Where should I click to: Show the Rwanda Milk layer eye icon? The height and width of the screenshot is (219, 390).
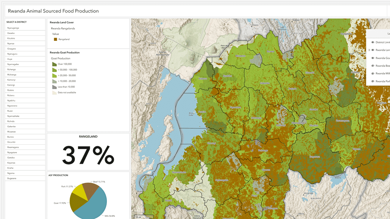click(x=372, y=74)
